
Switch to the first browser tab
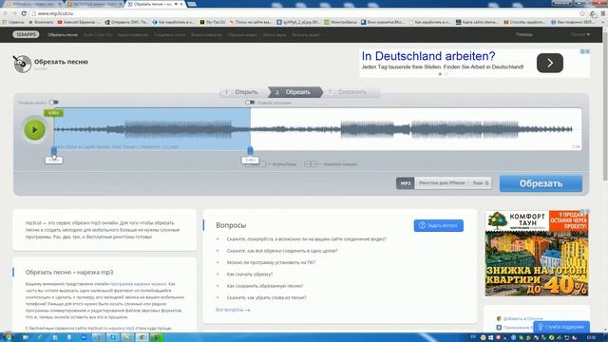click(32, 4)
